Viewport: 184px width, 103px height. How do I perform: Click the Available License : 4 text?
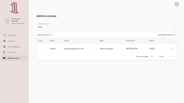pos(166,35)
